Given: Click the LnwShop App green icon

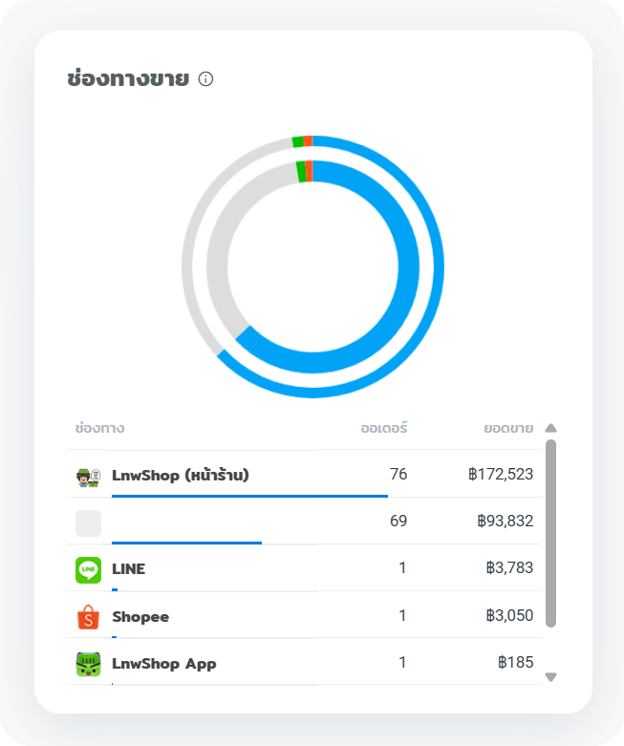Looking at the screenshot, I should pos(89,664).
